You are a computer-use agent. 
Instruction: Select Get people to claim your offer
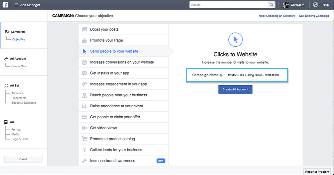coord(124,117)
